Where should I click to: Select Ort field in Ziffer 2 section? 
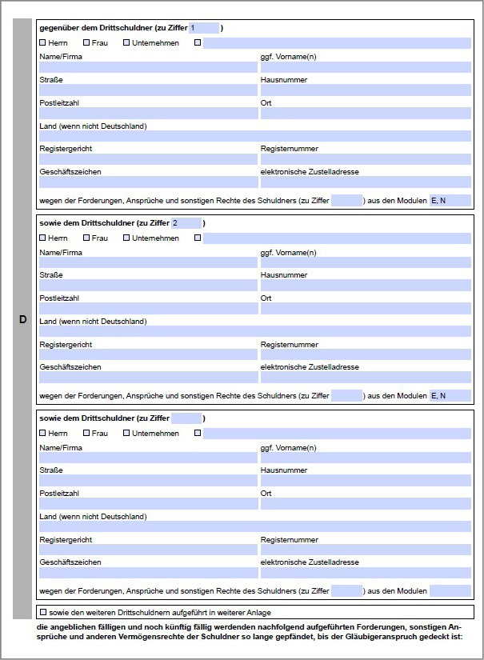(x=366, y=309)
